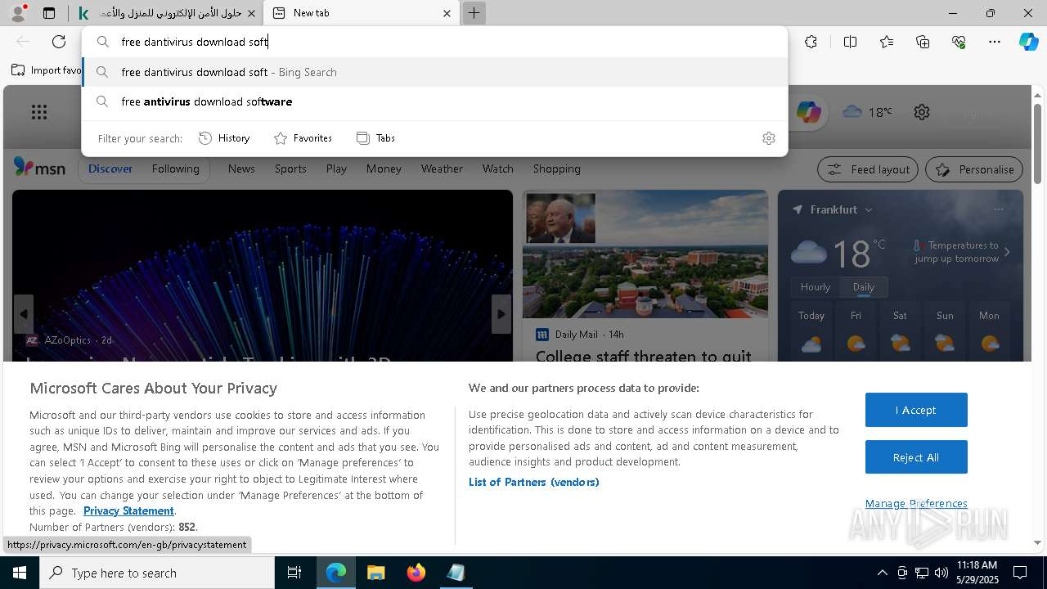Image resolution: width=1047 pixels, height=589 pixels.
Task: Open the Money category
Action: (x=384, y=169)
